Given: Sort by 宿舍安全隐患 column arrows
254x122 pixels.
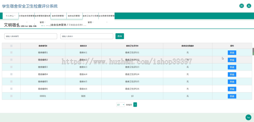Looking at the screenshot, I should click(x=193, y=46).
